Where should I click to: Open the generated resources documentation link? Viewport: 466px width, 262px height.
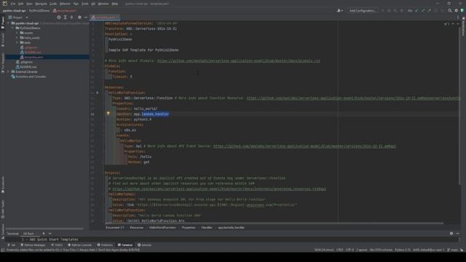(219, 189)
